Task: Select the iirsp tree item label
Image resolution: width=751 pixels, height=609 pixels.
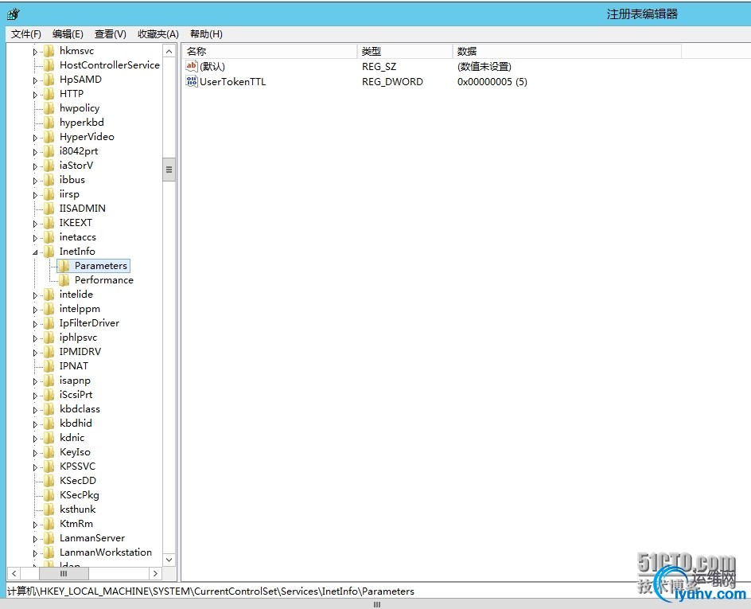Action: click(x=69, y=194)
